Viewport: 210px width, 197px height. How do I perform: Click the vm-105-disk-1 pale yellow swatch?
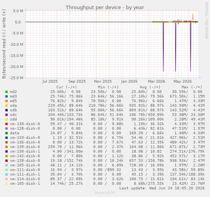point(7,184)
